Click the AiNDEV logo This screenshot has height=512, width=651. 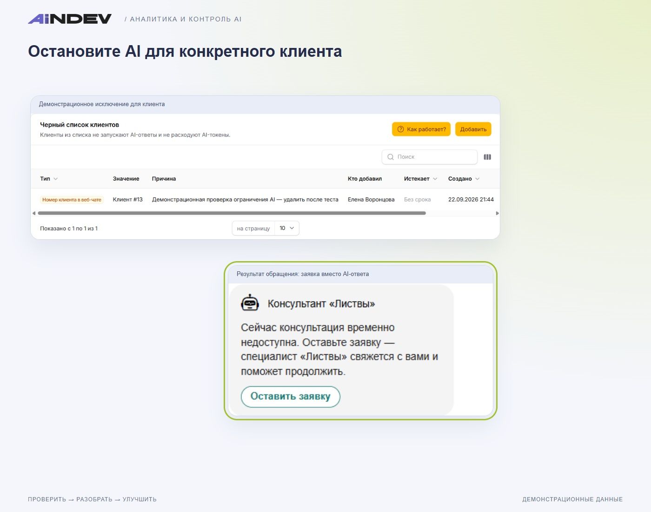click(70, 19)
